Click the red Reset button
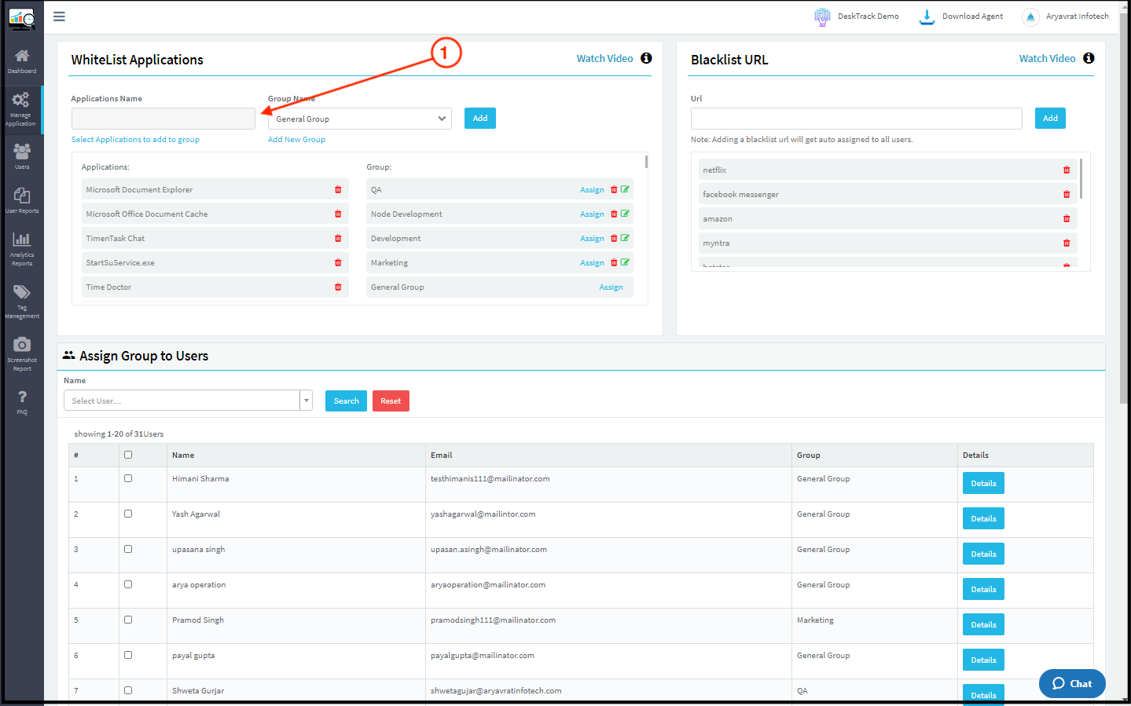The width and height of the screenshot is (1131, 706). pyautogui.click(x=391, y=401)
